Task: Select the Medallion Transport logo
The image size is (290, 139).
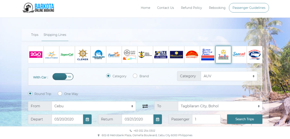Action: 176,55
